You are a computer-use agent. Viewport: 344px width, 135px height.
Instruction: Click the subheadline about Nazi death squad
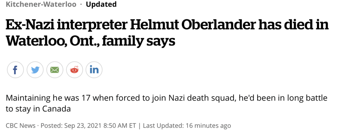pyautogui.click(x=167, y=103)
